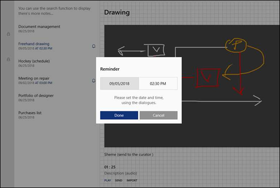Cancel the Reminder dialog
The width and height of the screenshot is (280, 188).
pos(159,115)
